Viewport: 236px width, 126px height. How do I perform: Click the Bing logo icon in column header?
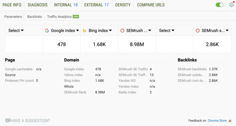coord(85,31)
